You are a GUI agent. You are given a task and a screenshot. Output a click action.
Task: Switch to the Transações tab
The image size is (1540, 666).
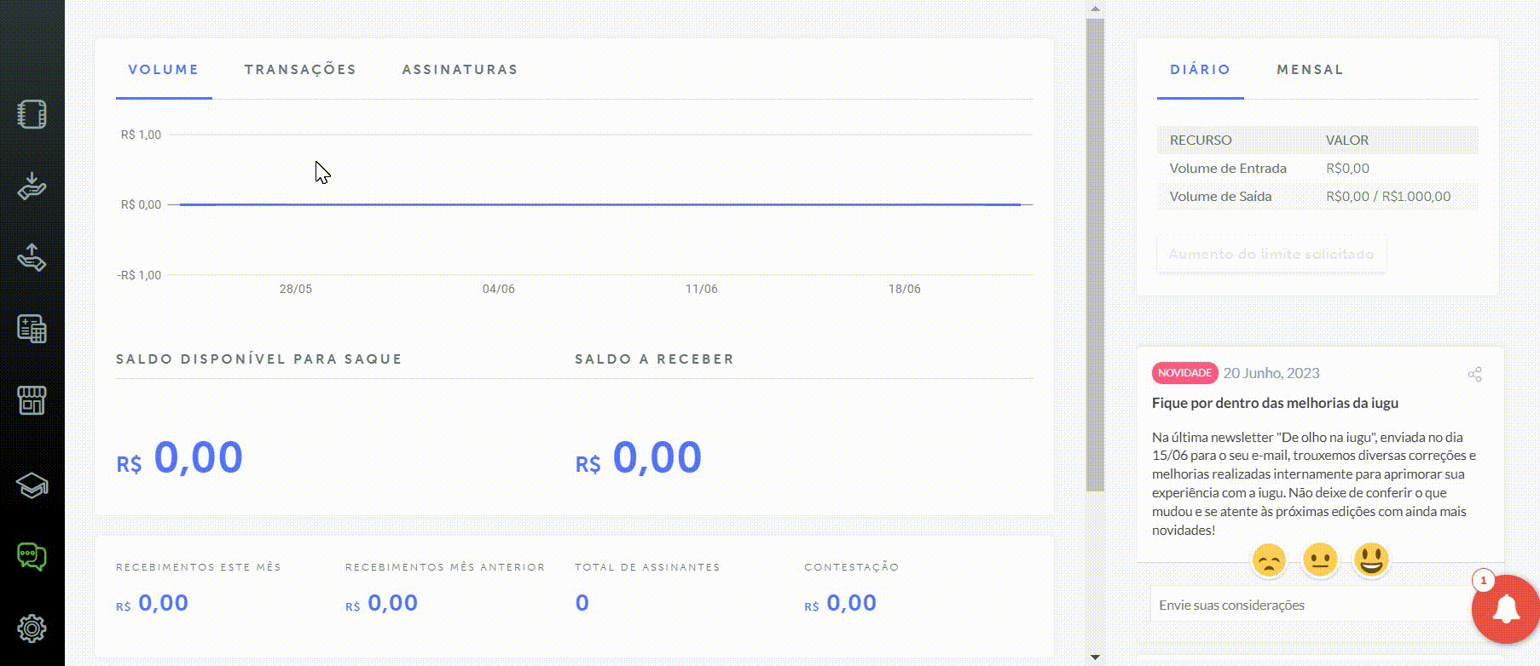tap(300, 70)
